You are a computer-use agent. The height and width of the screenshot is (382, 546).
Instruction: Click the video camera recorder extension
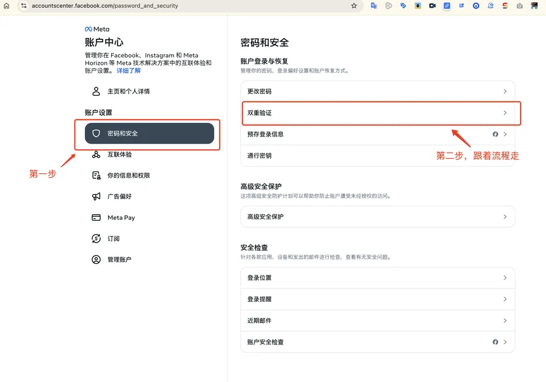click(432, 5)
